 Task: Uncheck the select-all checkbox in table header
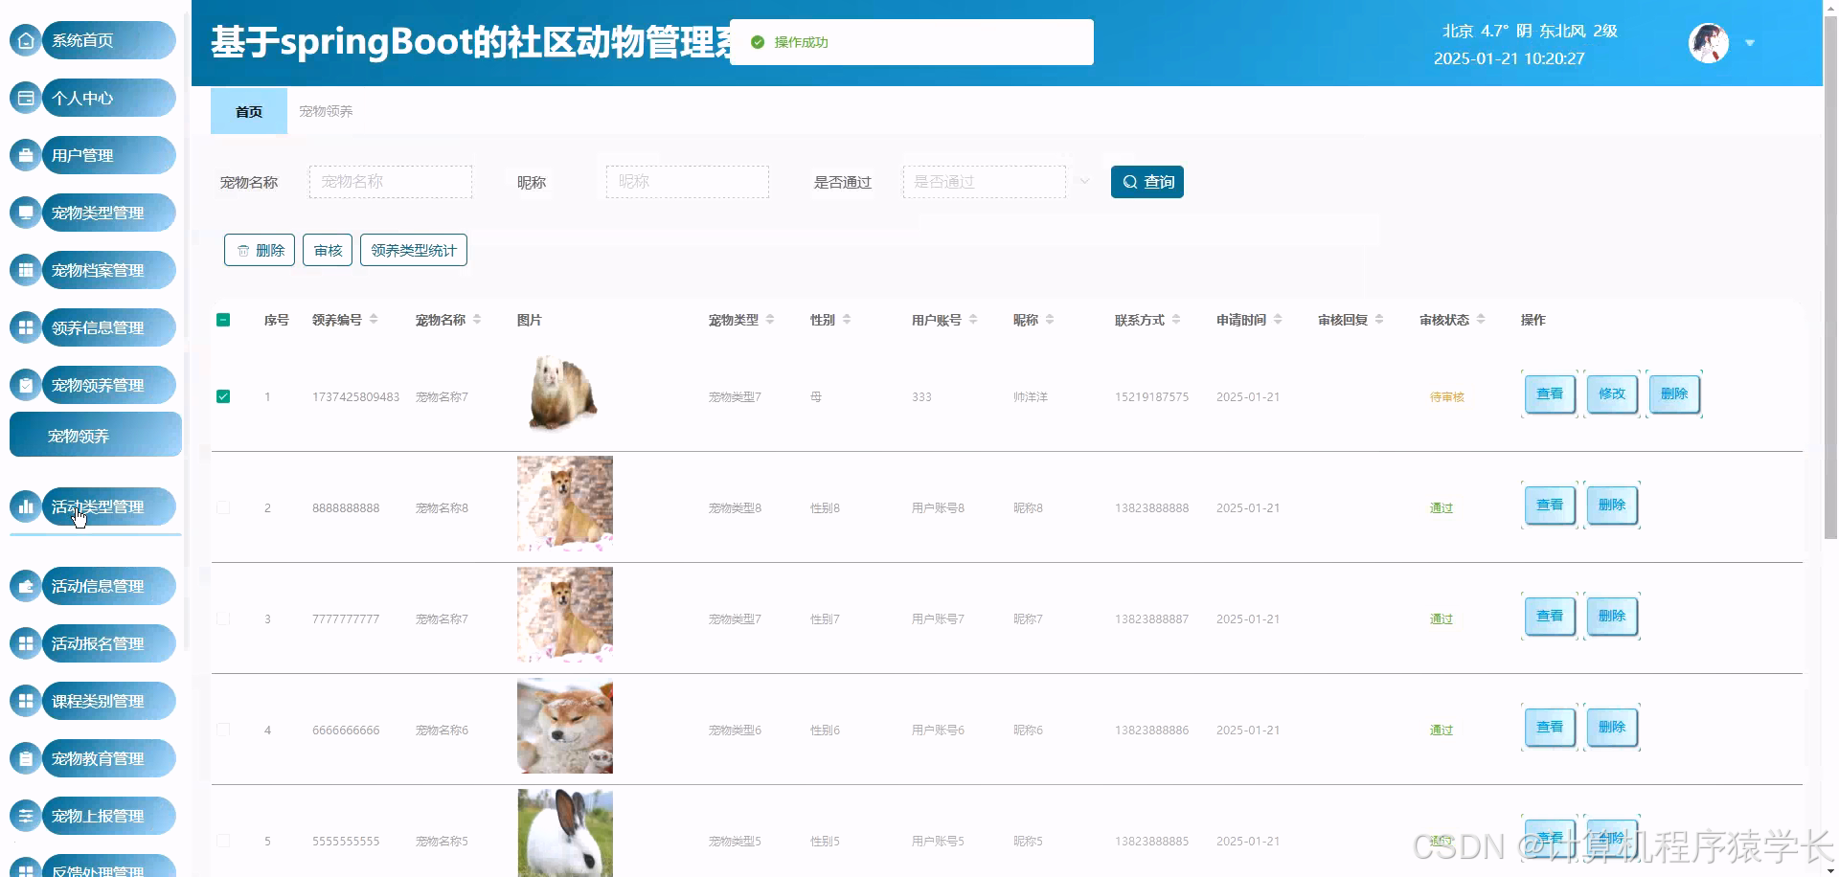(x=223, y=319)
